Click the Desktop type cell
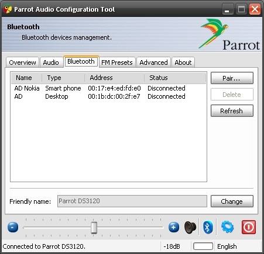 57,96
